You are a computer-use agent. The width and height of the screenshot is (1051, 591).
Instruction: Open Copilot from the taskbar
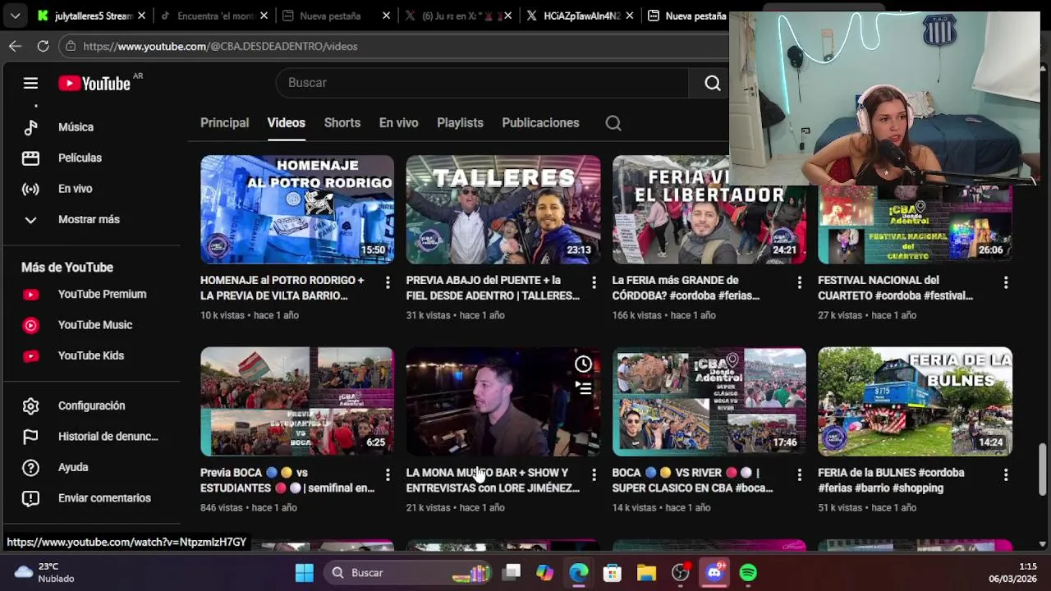(545, 573)
